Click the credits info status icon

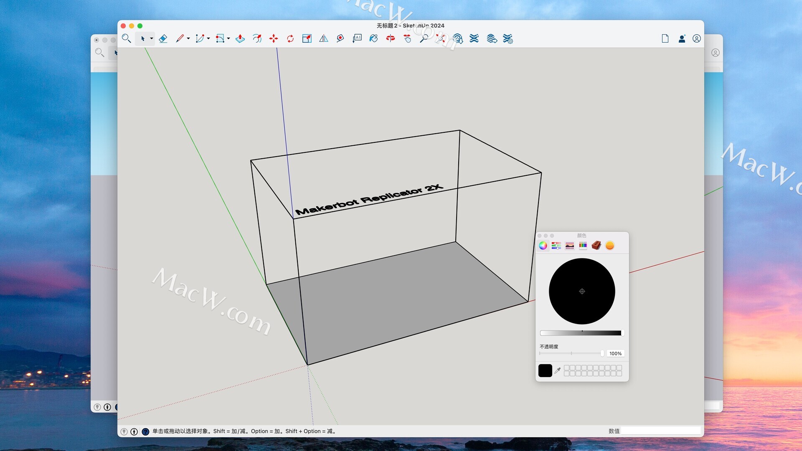coord(134,431)
